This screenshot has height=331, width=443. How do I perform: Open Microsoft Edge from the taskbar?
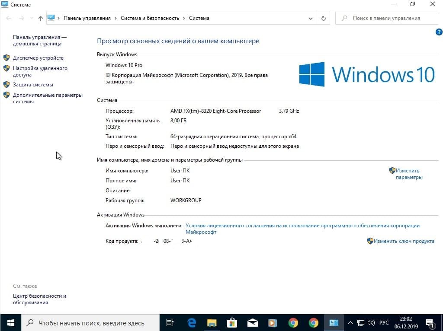pyautogui.click(x=192, y=322)
